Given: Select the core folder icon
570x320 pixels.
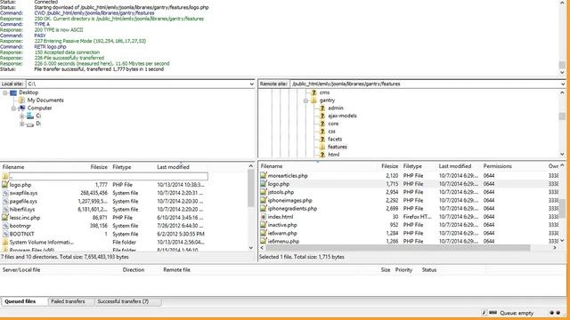Looking at the screenshot, I should [x=322, y=124].
